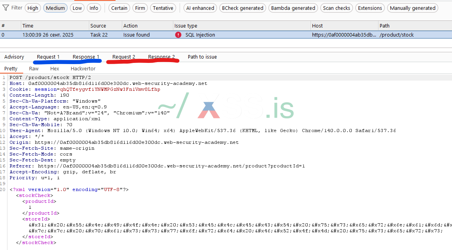Switch to the Response 1 tab

click(x=86, y=57)
